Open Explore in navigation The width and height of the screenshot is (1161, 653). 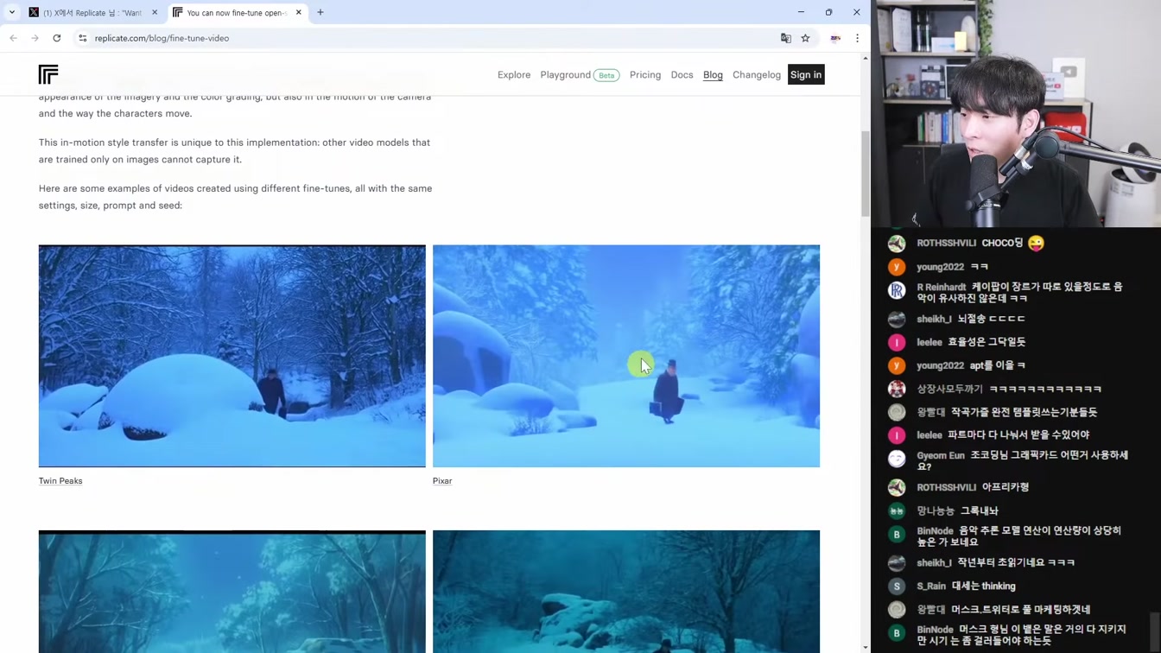click(514, 74)
